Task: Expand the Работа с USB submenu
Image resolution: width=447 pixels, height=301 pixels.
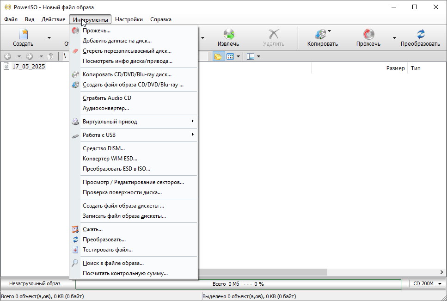Action: click(193, 135)
